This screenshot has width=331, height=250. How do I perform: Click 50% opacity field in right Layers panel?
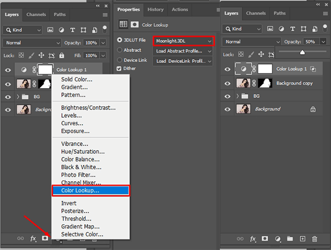tap(311, 42)
